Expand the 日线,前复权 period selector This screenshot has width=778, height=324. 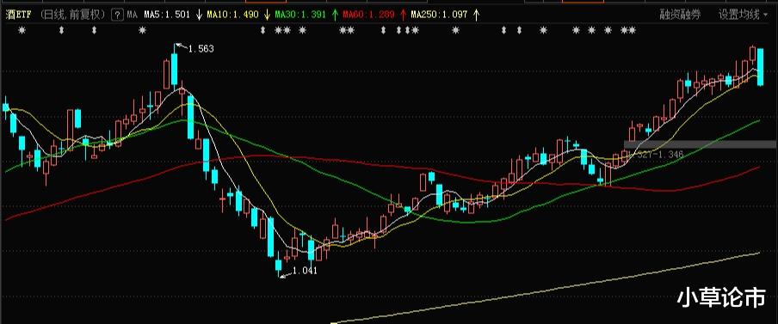tap(72, 15)
